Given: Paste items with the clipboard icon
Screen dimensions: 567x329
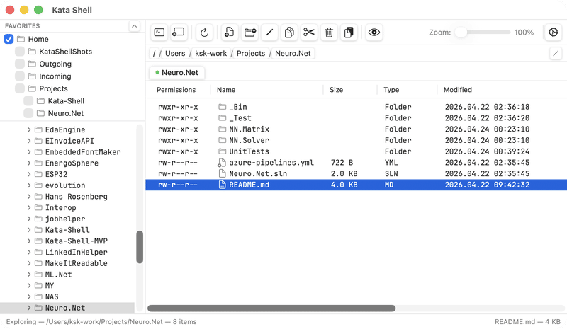Looking at the screenshot, I should tap(349, 33).
